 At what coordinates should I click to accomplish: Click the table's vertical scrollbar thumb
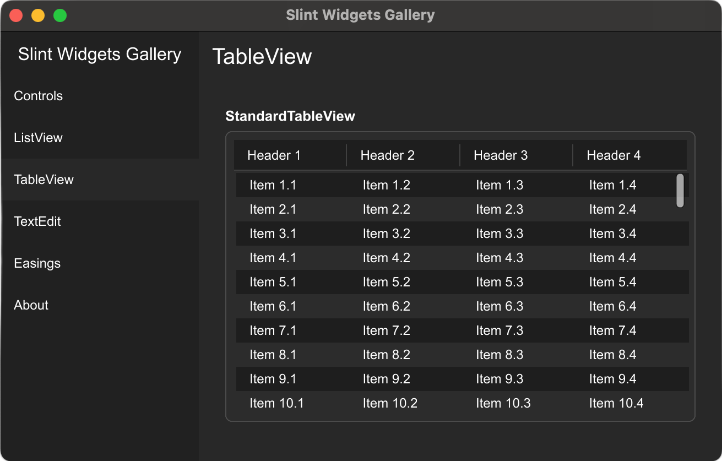pos(680,190)
